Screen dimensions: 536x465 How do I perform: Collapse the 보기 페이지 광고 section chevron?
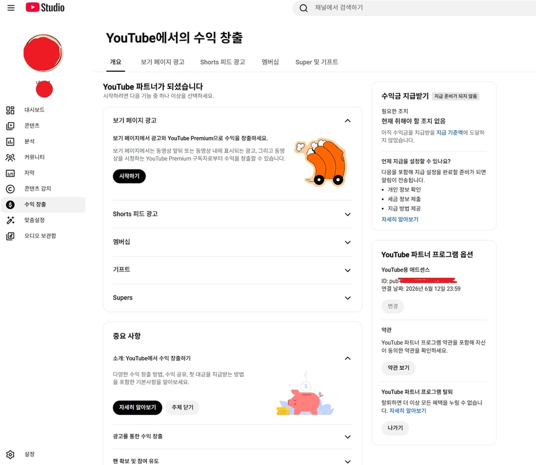tap(348, 121)
